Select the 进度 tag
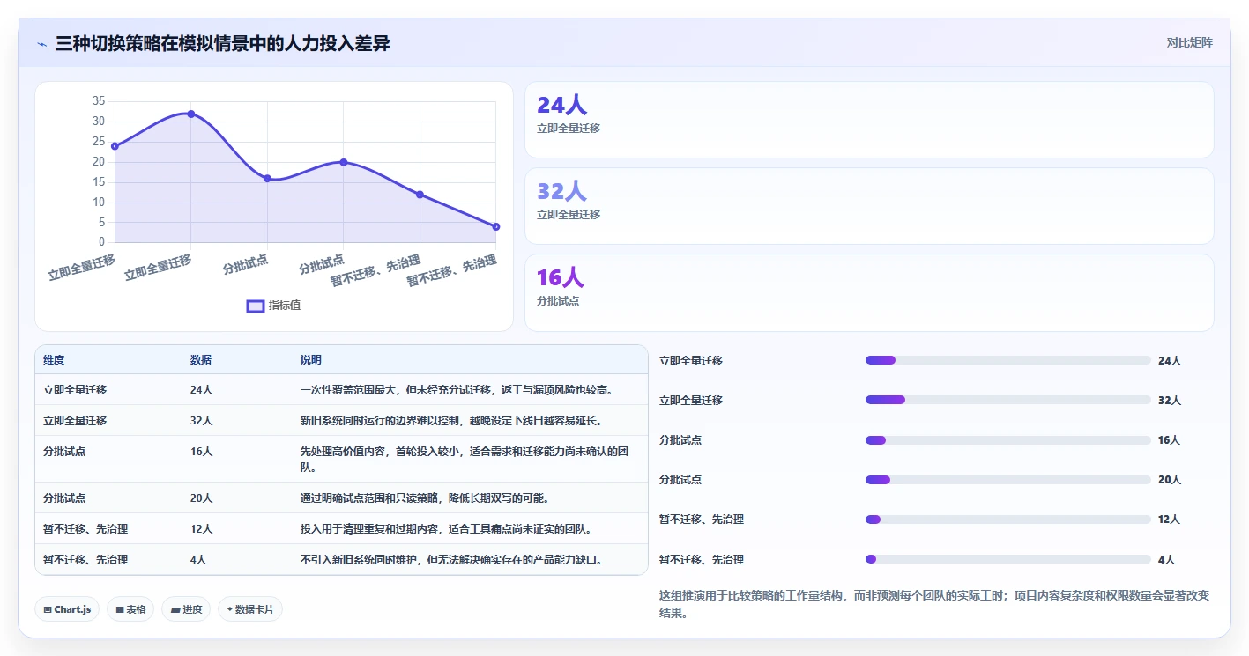The image size is (1249, 656). click(186, 609)
